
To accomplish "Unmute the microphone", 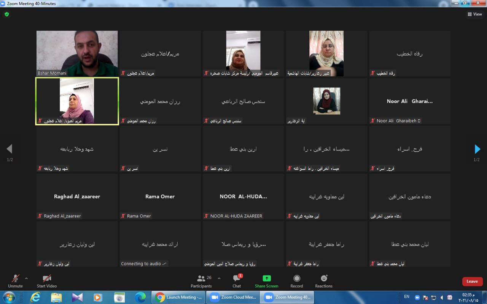I will 15,281.
